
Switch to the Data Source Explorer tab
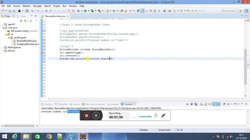click(x=93, y=104)
